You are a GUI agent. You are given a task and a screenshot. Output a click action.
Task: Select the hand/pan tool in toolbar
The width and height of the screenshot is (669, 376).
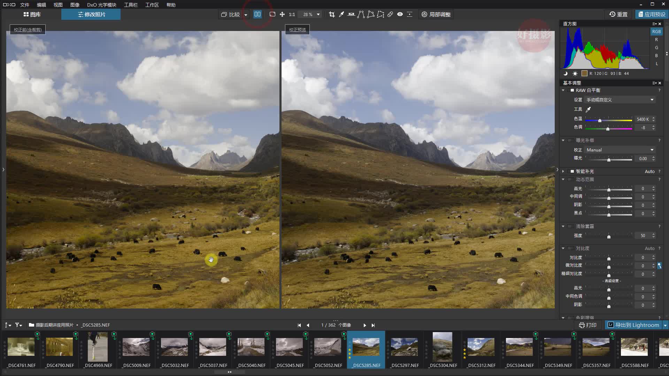(x=282, y=14)
